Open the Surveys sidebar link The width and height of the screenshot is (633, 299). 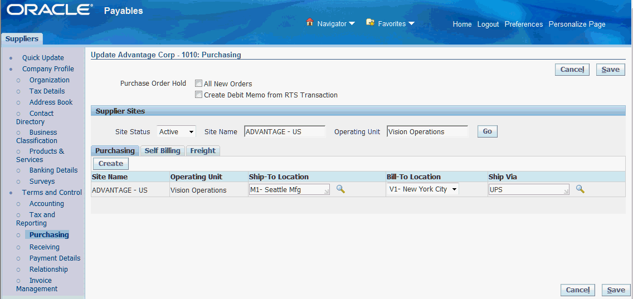click(42, 182)
